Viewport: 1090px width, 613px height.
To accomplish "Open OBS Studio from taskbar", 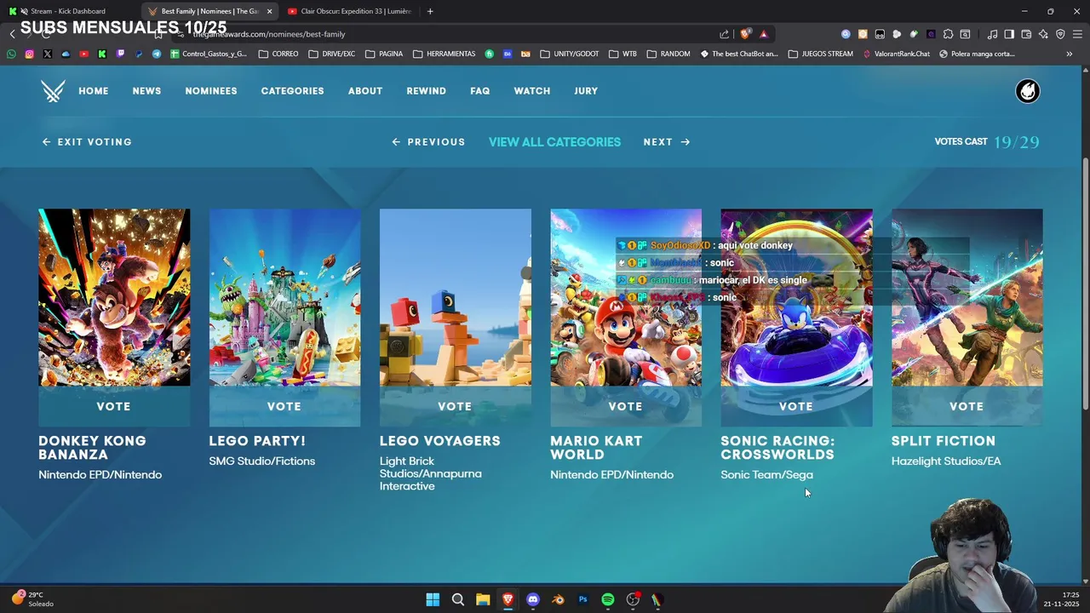I will point(633,599).
